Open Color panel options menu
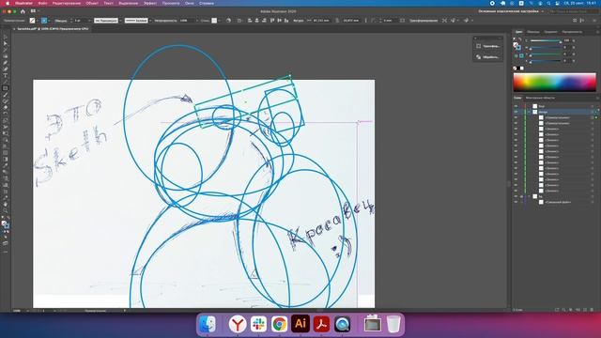This screenshot has width=601, height=338. tap(597, 32)
